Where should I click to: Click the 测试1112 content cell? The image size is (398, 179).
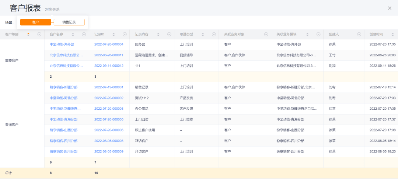[x=152, y=98]
